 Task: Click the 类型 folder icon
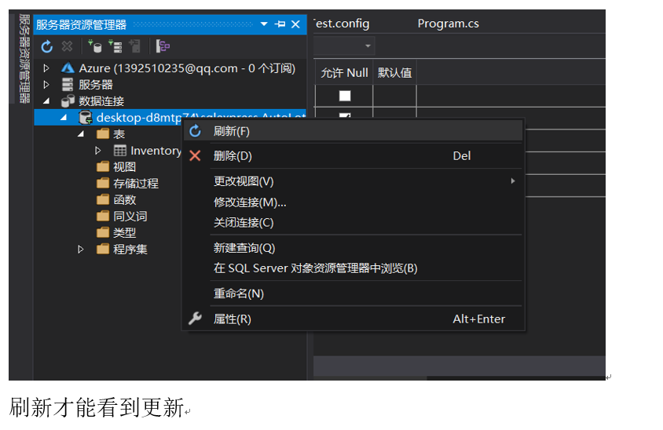pyautogui.click(x=103, y=232)
